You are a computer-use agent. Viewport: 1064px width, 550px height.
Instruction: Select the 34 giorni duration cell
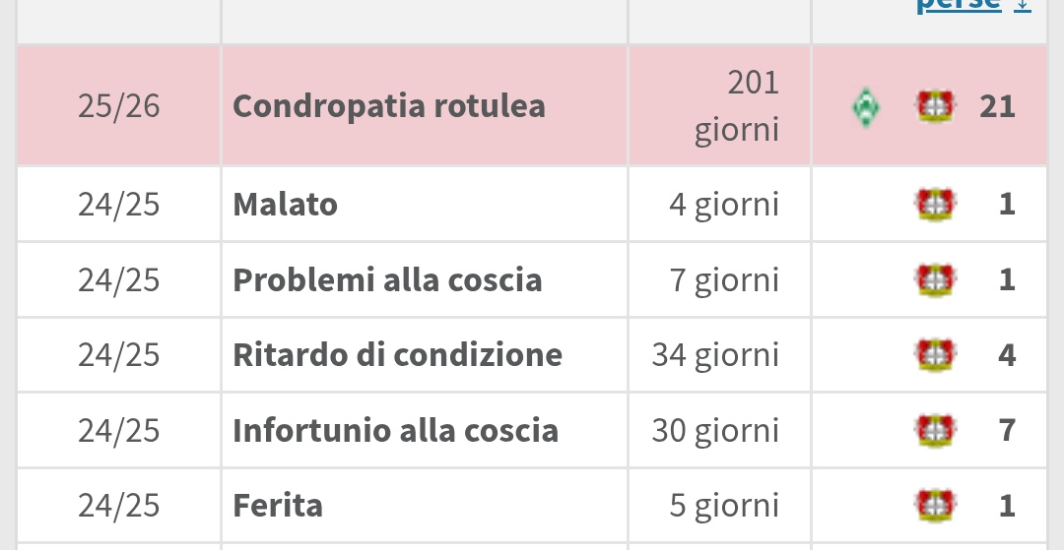[x=715, y=354]
